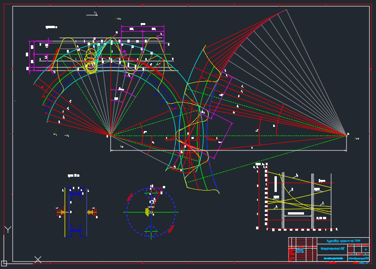Click the title block revision table
376x269 pixels.
pyautogui.click(x=302, y=250)
